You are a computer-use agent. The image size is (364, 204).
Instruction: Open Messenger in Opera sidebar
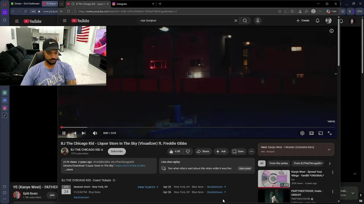click(5, 100)
